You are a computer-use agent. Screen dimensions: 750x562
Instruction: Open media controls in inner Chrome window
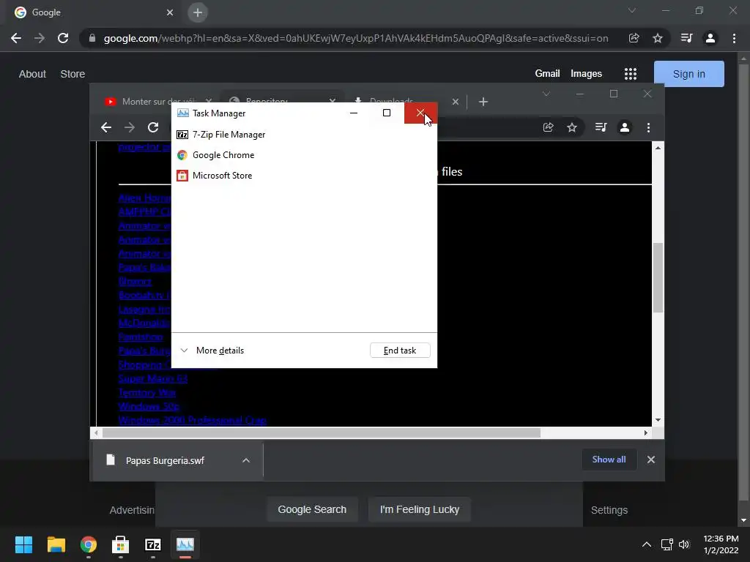point(601,127)
